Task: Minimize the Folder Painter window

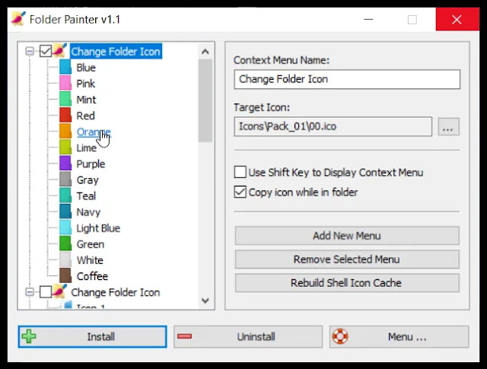Action: [368, 20]
